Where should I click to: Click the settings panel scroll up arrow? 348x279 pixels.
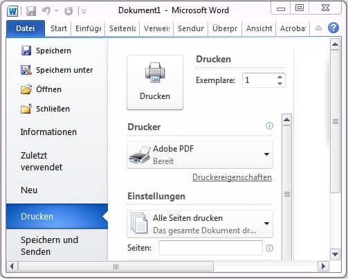click(286, 120)
